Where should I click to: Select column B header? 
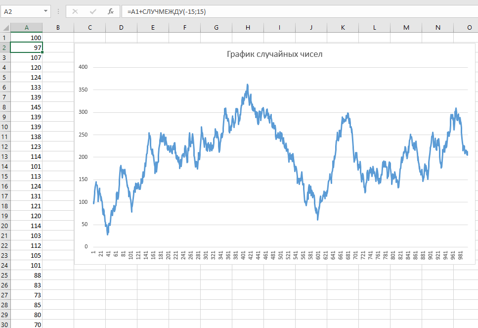click(x=58, y=28)
